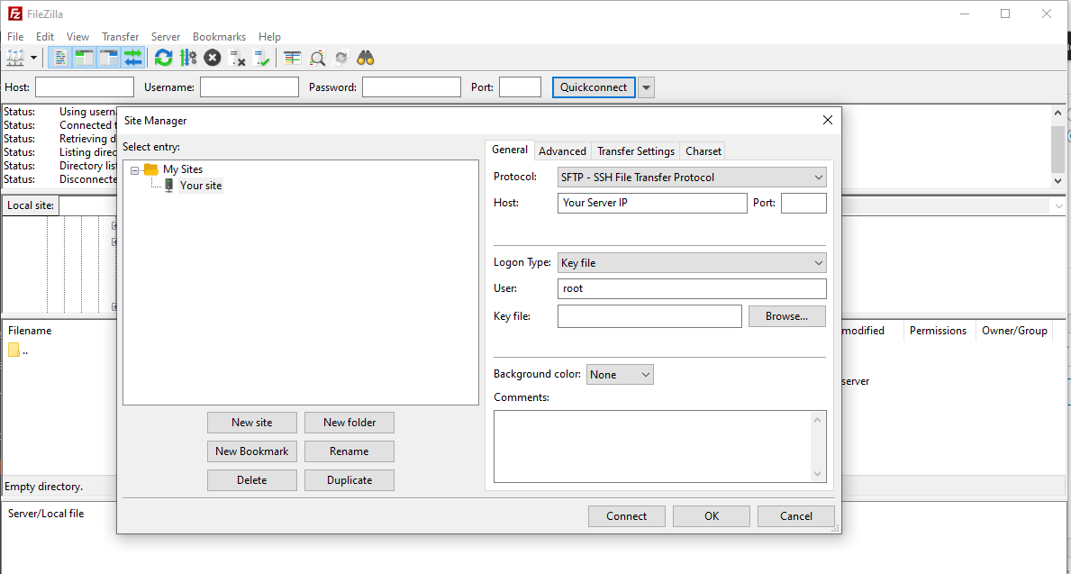Screen dimensions: 1071x574
Task: Click the My Sites folder icon
Action: [x=151, y=169]
